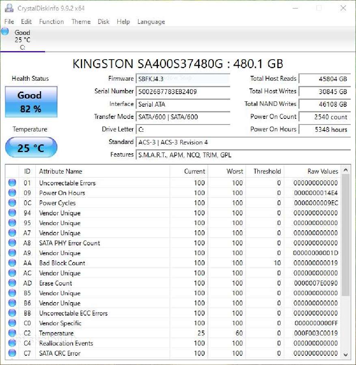
Task: Open the Language menu
Action: 151,22
